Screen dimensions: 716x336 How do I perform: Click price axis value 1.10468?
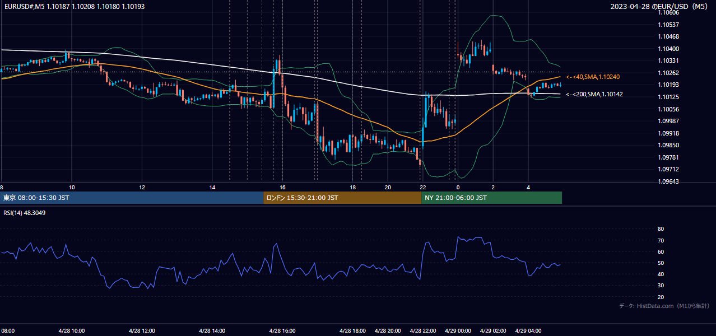point(669,36)
